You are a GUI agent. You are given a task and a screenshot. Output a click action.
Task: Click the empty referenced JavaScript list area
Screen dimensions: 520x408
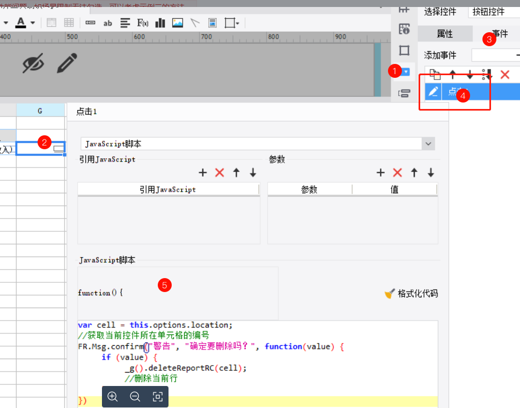[x=169, y=220]
